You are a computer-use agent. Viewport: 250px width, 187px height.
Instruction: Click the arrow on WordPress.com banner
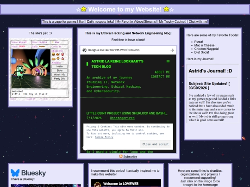click(x=172, y=50)
